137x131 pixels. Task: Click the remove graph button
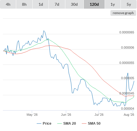pos(123,13)
